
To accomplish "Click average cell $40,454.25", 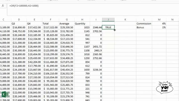I will coord(67,70).
